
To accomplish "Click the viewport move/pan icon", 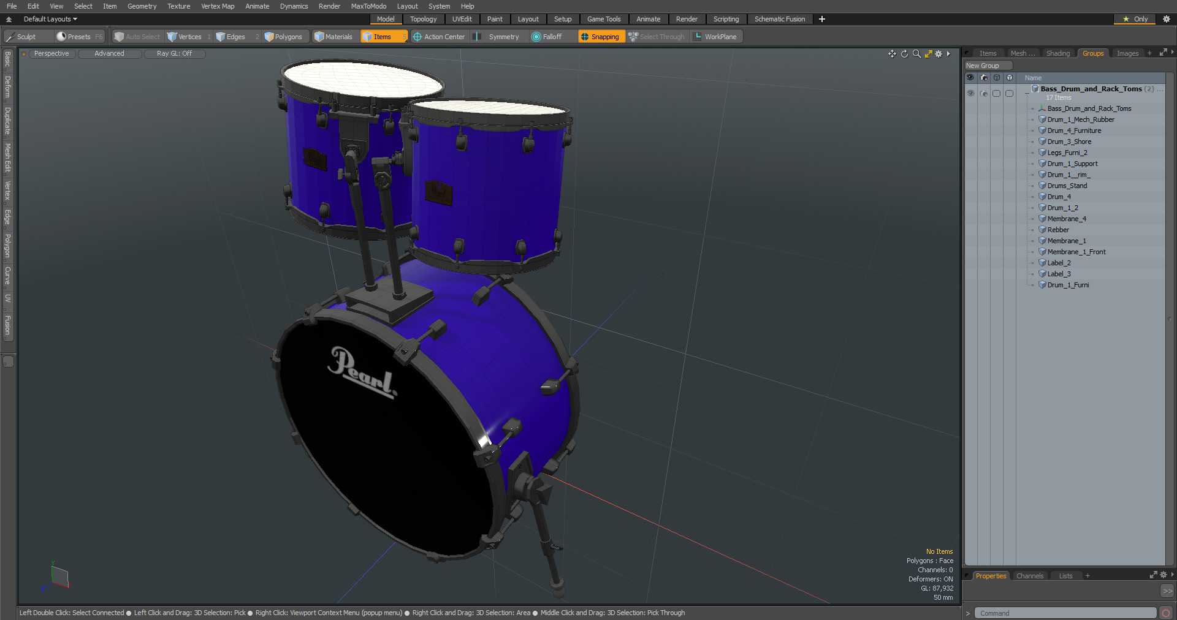I will click(x=892, y=54).
